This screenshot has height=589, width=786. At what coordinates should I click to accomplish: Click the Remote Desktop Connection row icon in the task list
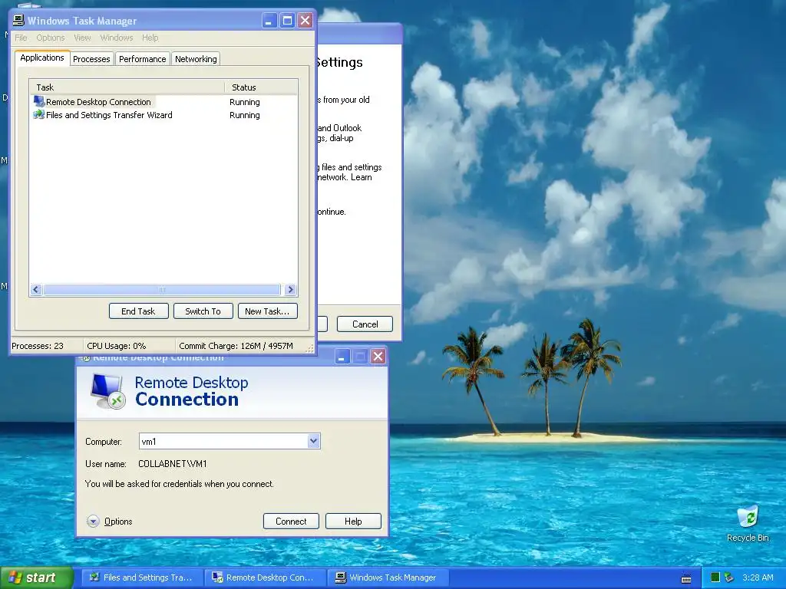(38, 102)
